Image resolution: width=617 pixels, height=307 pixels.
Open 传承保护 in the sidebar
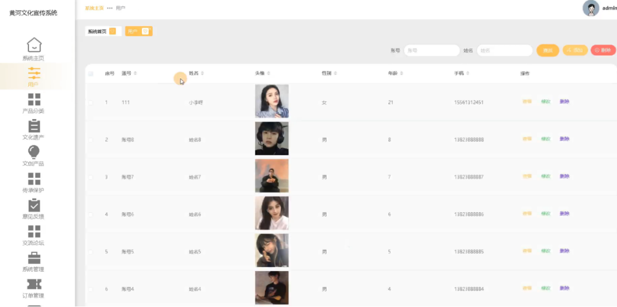[x=33, y=183]
